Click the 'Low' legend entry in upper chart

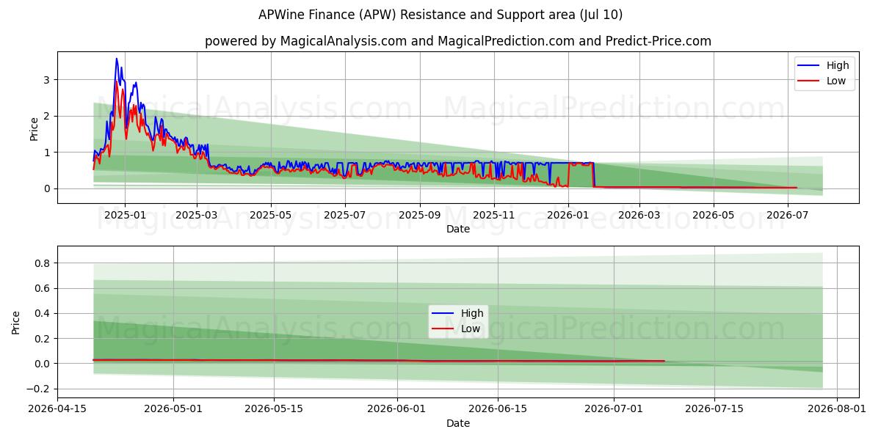[x=836, y=81]
